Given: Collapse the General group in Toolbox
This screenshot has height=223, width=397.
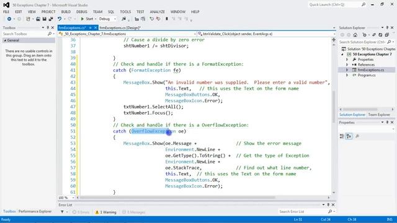Looking at the screenshot, I should coord(5,40).
